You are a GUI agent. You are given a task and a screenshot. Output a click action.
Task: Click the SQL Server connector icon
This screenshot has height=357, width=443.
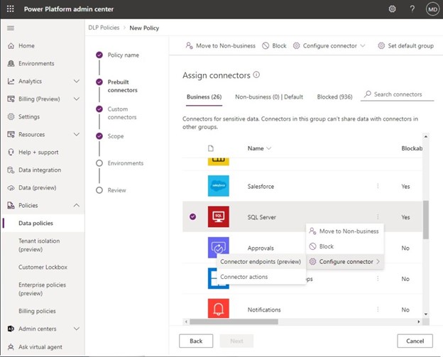click(x=219, y=217)
